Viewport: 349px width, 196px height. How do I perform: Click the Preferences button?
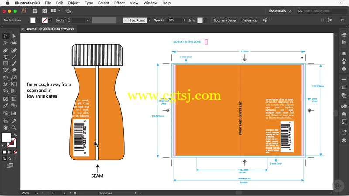pyautogui.click(x=250, y=20)
